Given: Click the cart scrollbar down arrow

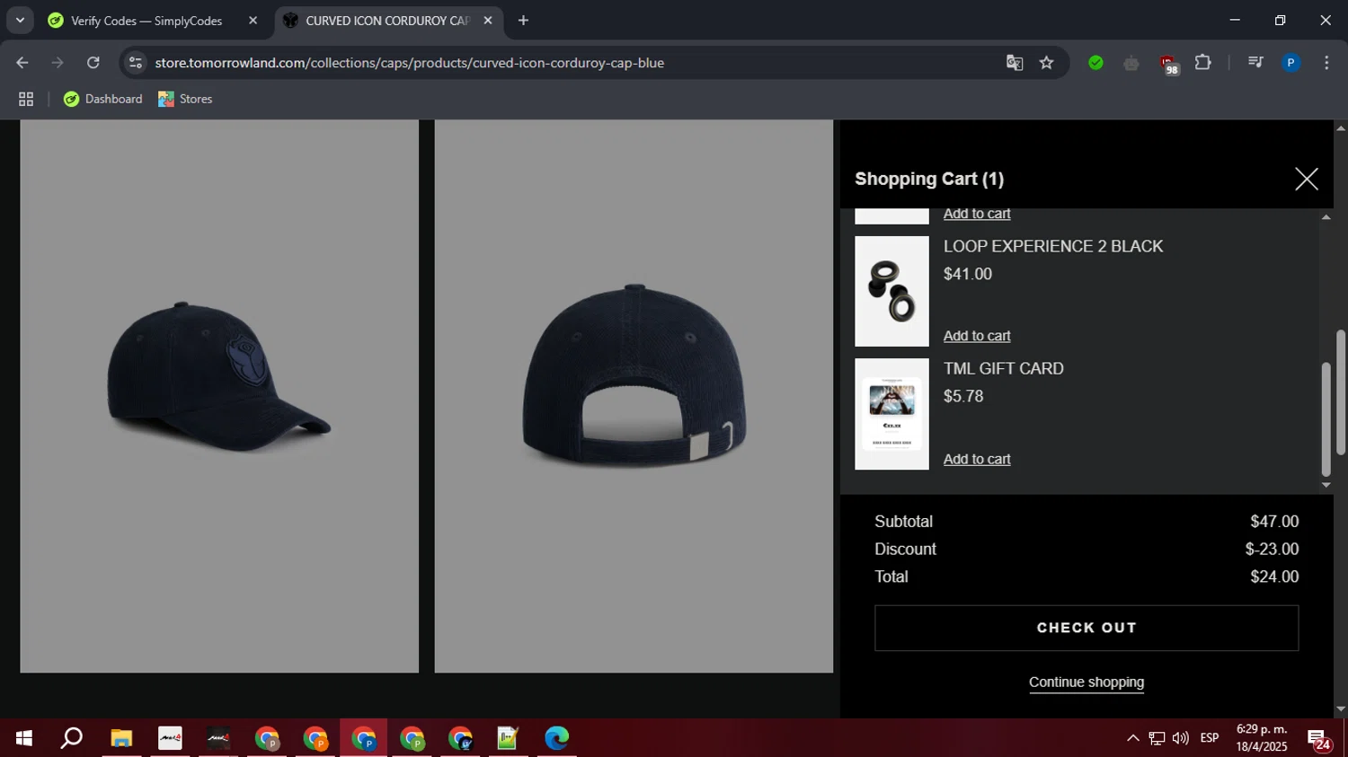Looking at the screenshot, I should click(x=1326, y=485).
